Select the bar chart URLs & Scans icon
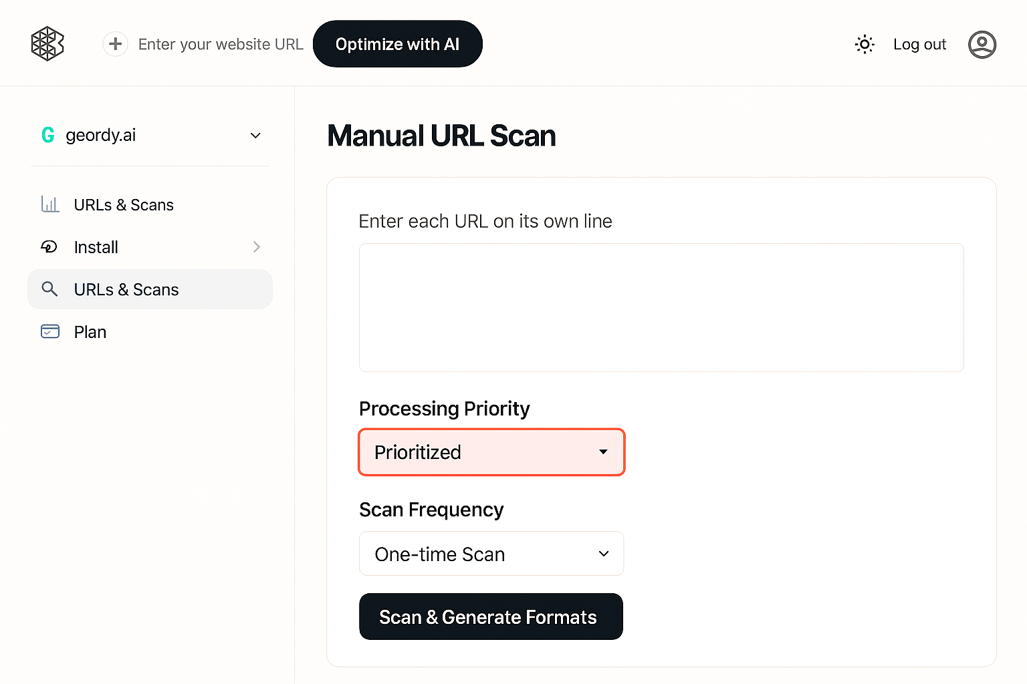Screen dimensions: 1027x684 [49, 204]
